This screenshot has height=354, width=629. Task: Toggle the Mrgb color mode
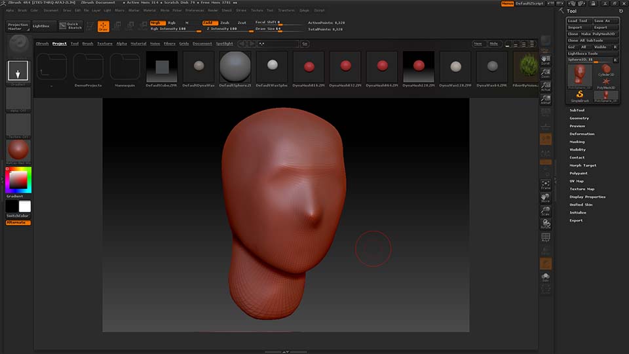tap(158, 22)
